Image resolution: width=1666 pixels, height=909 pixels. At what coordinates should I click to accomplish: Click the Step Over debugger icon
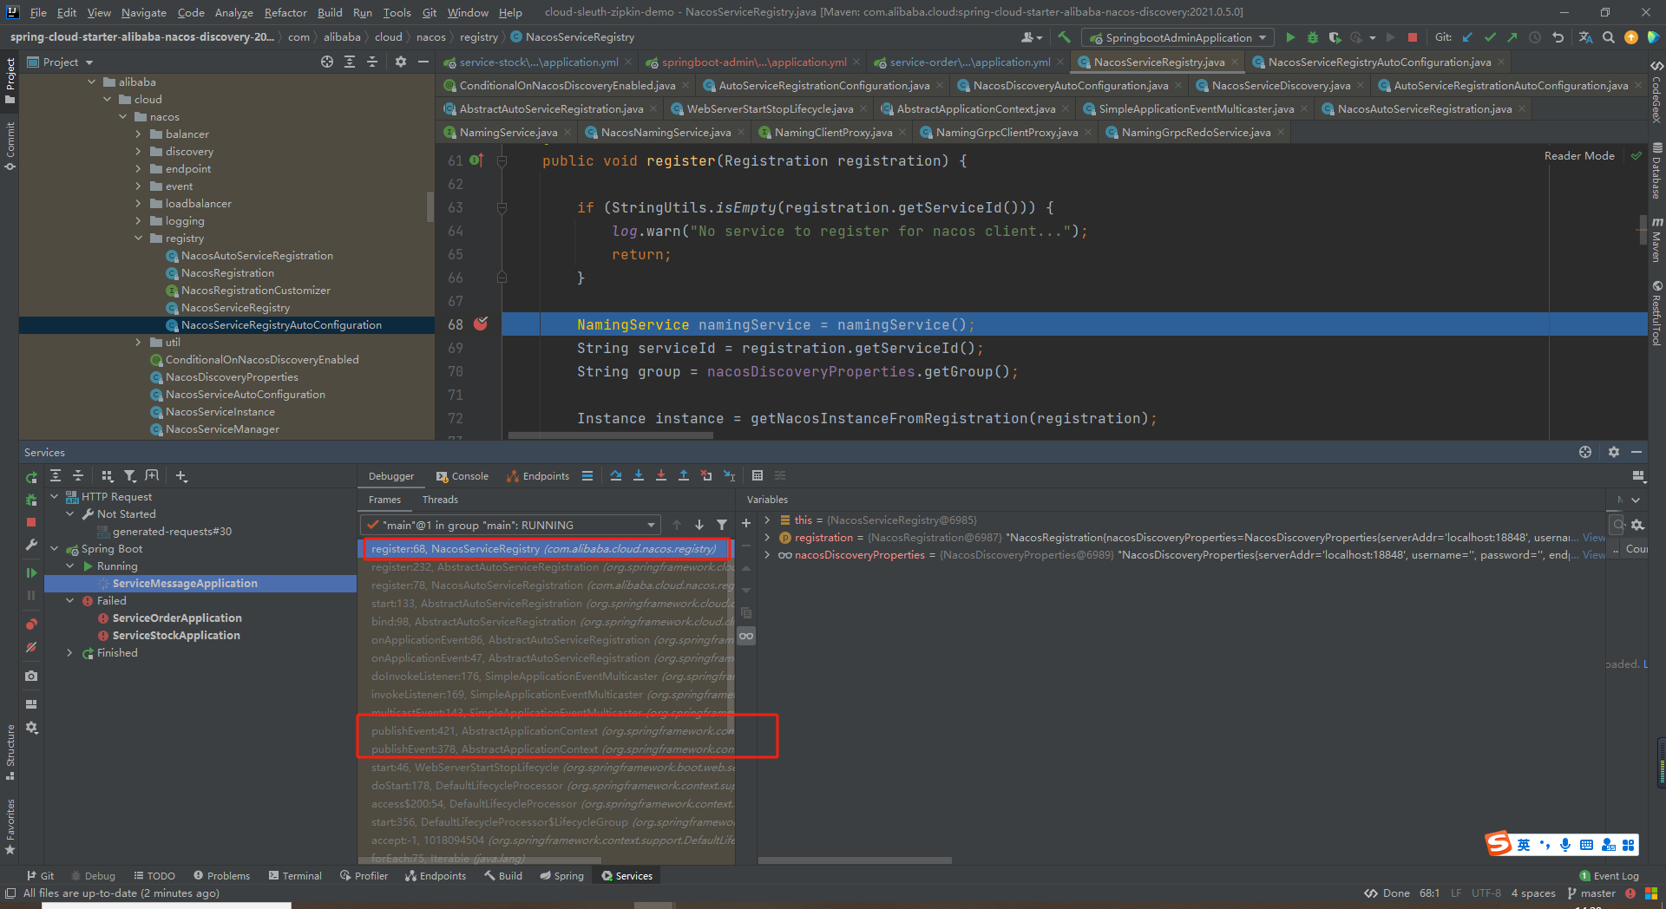pos(615,475)
